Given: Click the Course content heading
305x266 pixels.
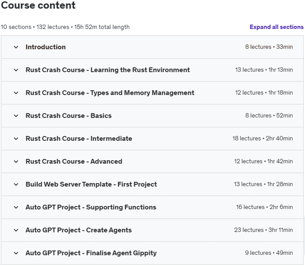Looking at the screenshot, I should (x=38, y=5).
